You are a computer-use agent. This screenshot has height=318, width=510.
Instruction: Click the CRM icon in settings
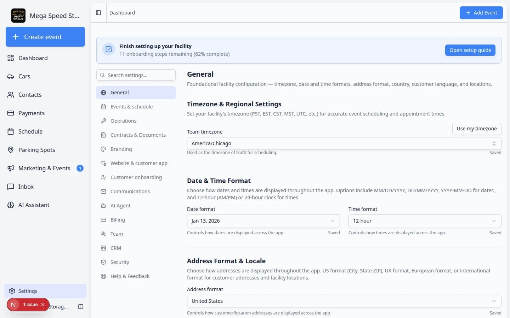103,248
